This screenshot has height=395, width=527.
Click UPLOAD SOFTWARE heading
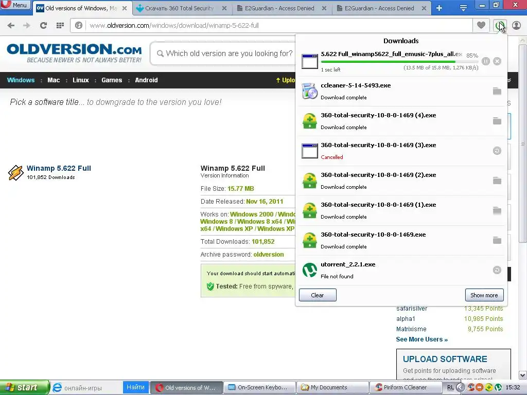point(445,359)
